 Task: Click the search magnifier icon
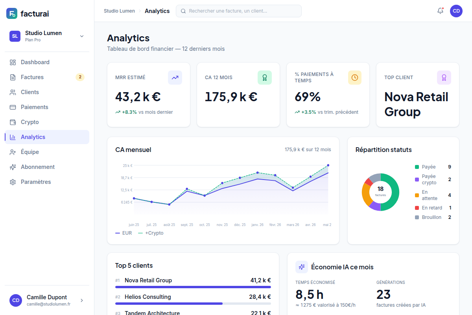coord(183,11)
